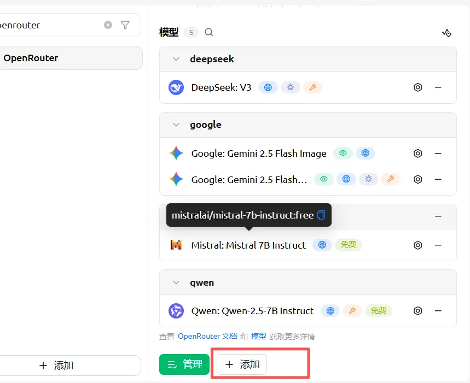The width and height of the screenshot is (470, 383).
Task: Click the DeepSeek: V3 reasoning badge
Action: point(291,87)
